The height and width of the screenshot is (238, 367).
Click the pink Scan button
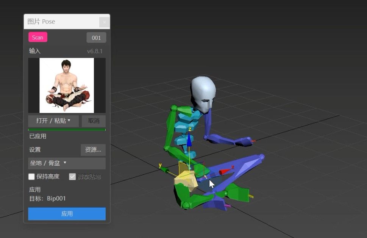click(x=38, y=37)
